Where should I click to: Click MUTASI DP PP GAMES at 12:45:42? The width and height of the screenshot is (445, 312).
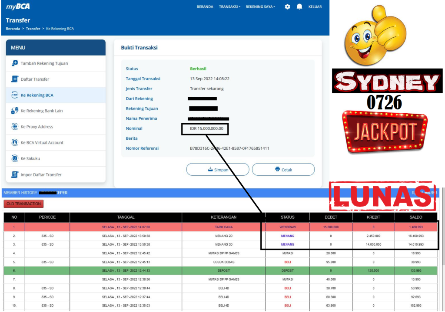coord(224,253)
